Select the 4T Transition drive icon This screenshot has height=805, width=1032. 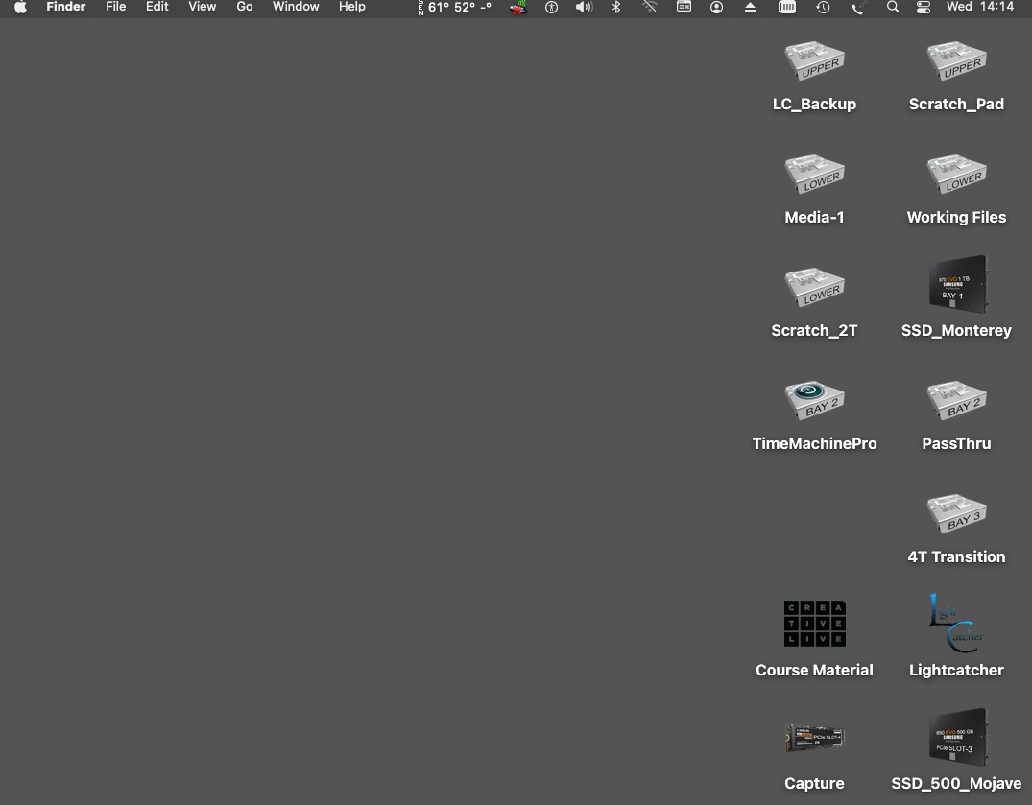tap(957, 513)
